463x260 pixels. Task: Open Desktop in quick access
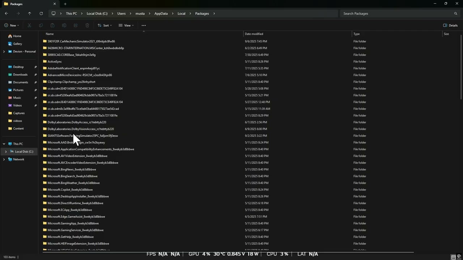(18, 67)
